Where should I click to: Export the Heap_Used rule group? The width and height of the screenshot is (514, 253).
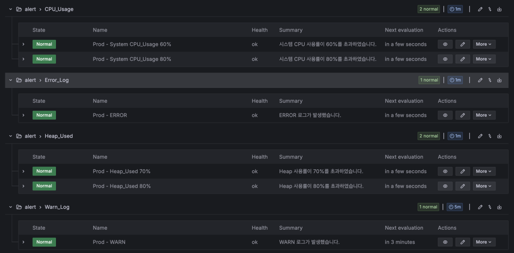(499, 136)
